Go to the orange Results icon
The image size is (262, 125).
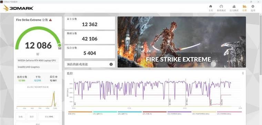point(244,8)
